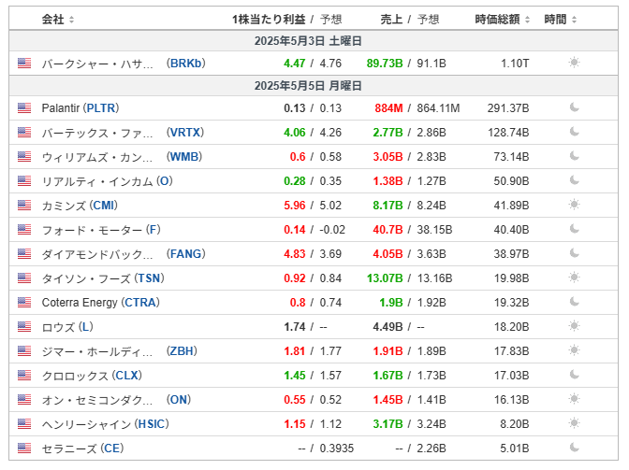Image resolution: width=629 pixels, height=470 pixels.
Task: Click sun icon in ヘンリーシャイン row
Action: [574, 423]
